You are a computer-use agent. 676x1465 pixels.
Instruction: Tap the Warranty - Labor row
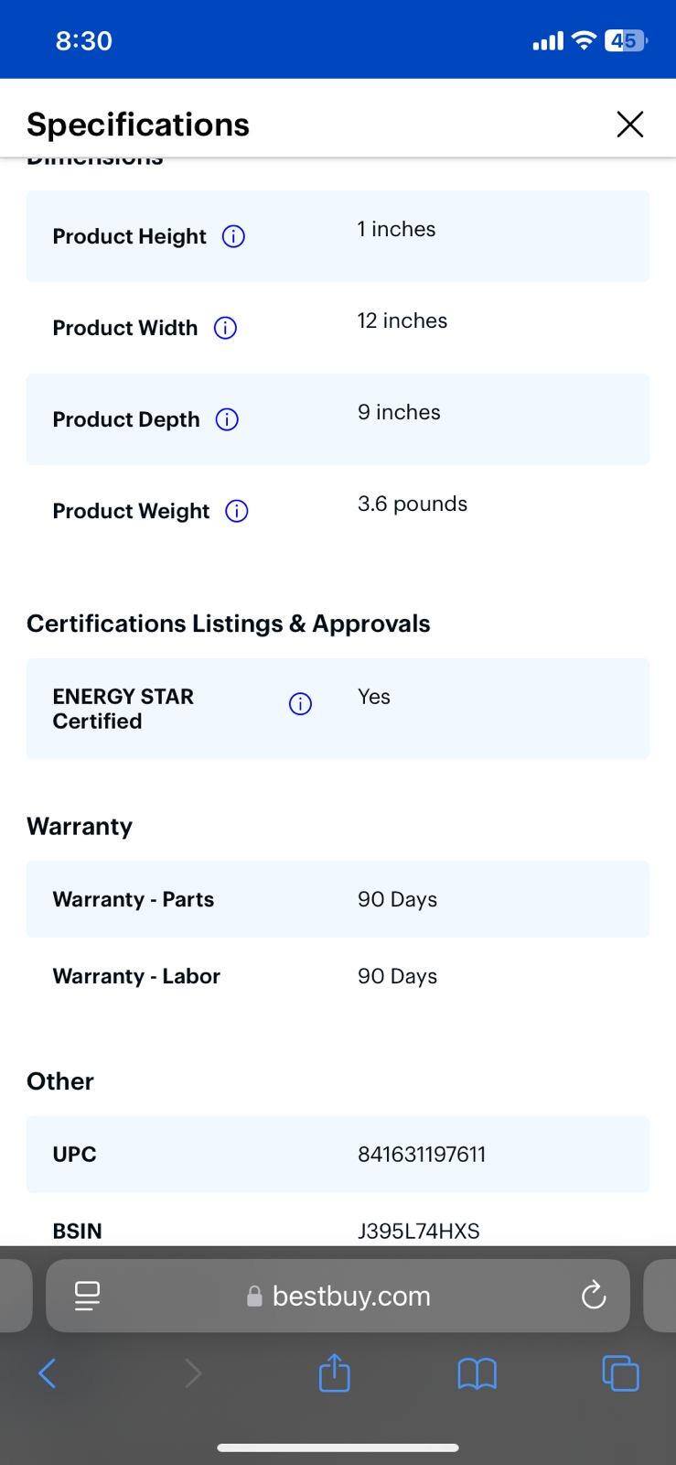point(338,976)
